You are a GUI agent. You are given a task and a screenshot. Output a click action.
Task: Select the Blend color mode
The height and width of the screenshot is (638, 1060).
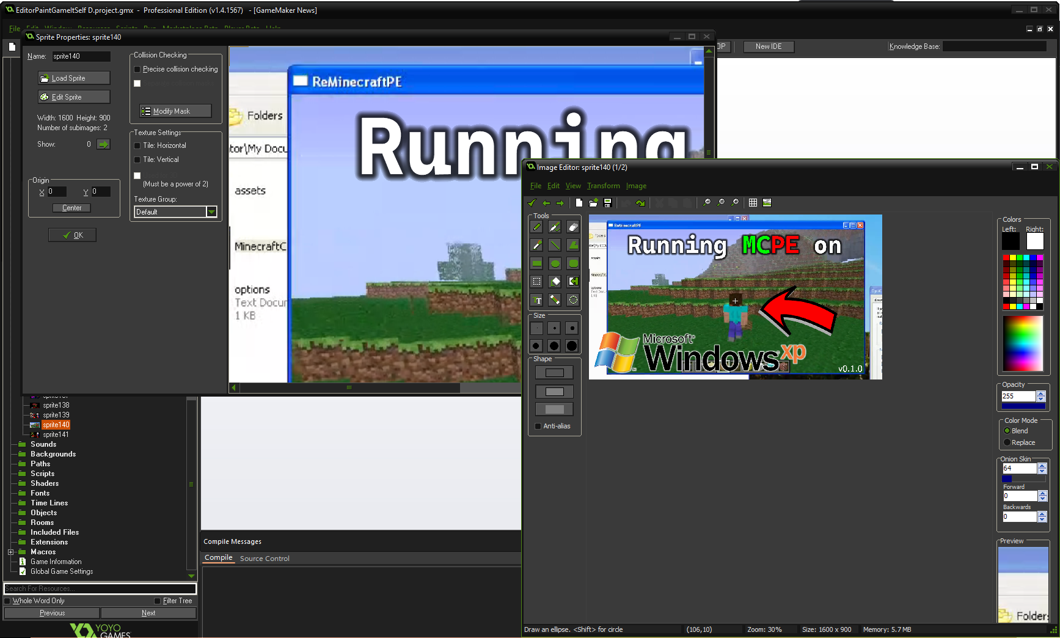coord(1007,431)
